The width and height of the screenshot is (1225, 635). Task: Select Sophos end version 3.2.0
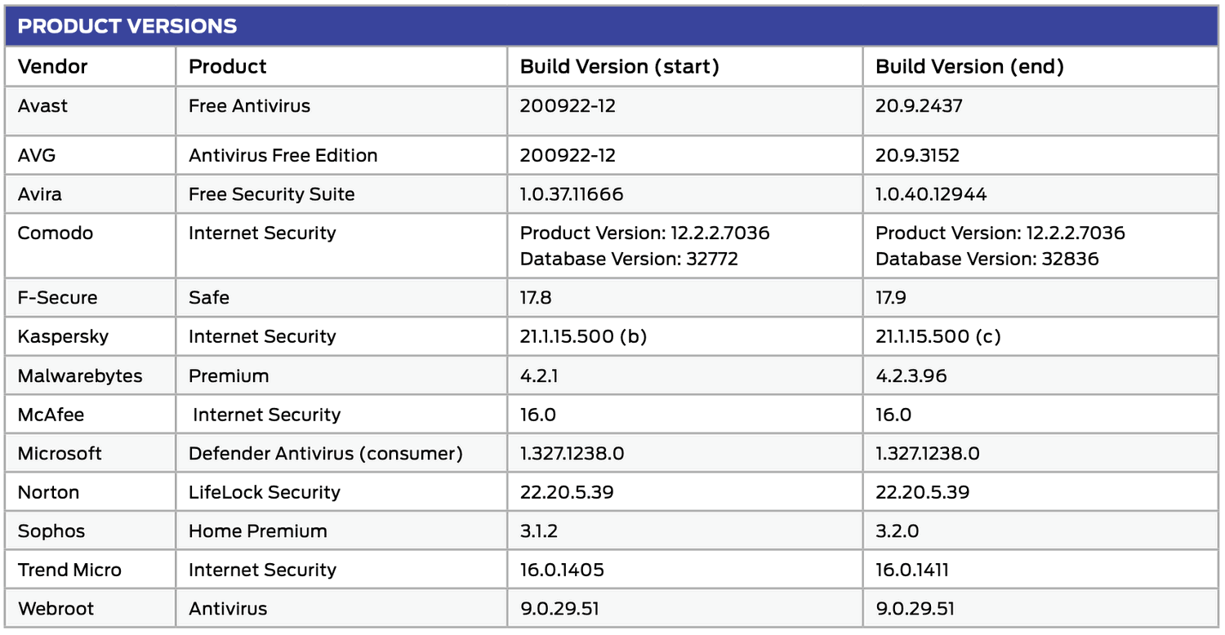coord(898,531)
